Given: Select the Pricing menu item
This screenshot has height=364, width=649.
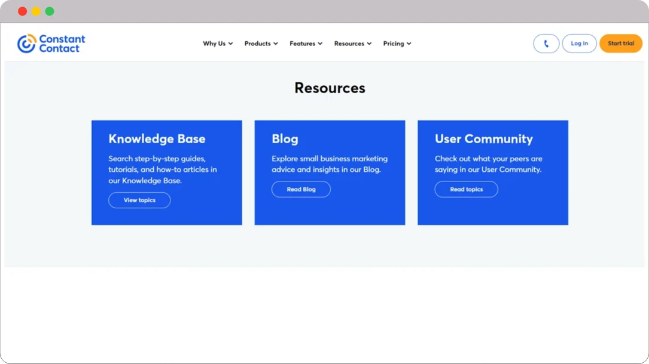Looking at the screenshot, I should click(x=397, y=44).
